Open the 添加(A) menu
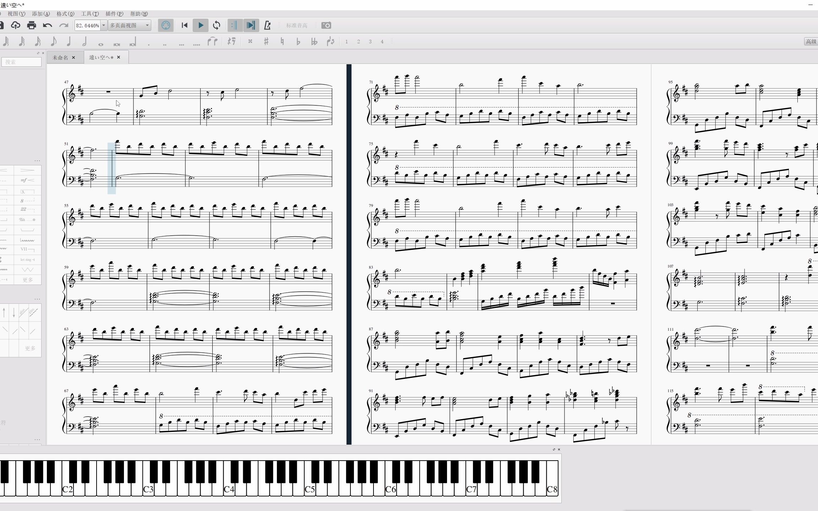Image resolution: width=818 pixels, height=511 pixels. [x=41, y=13]
